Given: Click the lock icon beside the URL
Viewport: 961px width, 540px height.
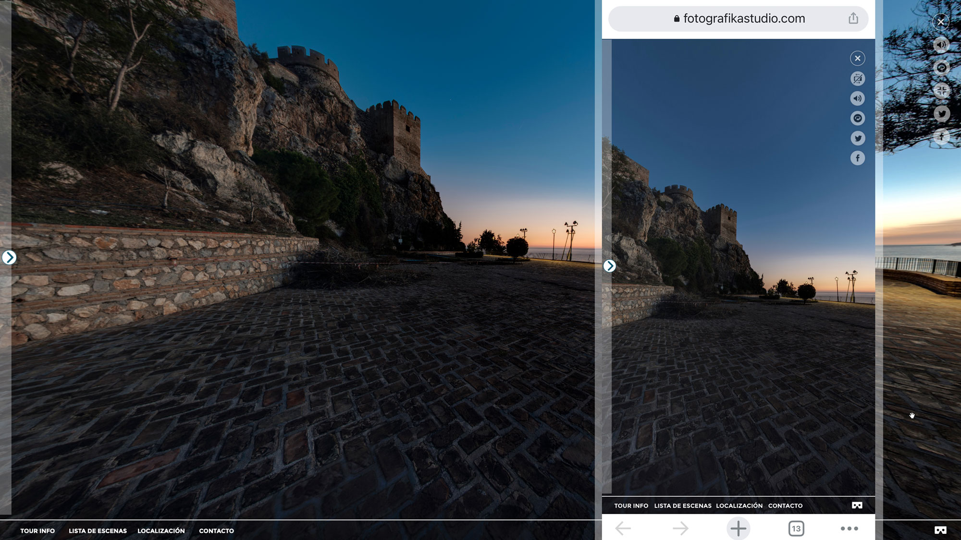Looking at the screenshot, I should 677,19.
